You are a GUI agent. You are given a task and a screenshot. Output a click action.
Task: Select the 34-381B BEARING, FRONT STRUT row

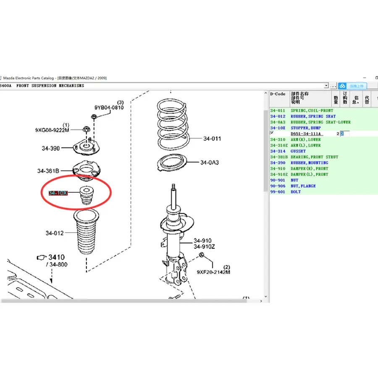click(323, 157)
